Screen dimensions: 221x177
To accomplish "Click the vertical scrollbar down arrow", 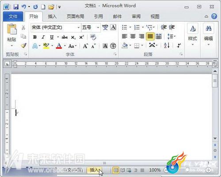I will click(215, 139).
